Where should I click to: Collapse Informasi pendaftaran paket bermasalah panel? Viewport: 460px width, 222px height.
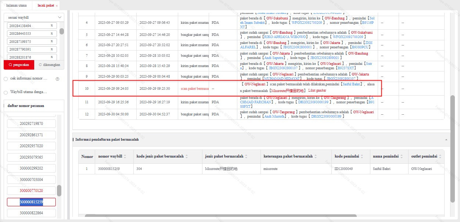pyautogui.click(x=446, y=140)
